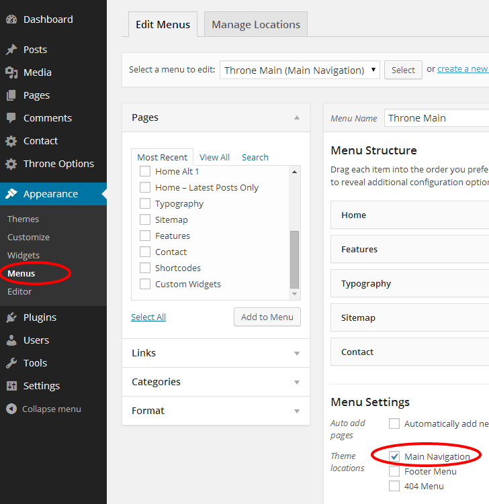Select the Contact menu structure item

(x=410, y=352)
